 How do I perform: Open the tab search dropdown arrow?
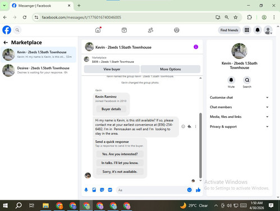tap(4, 6)
